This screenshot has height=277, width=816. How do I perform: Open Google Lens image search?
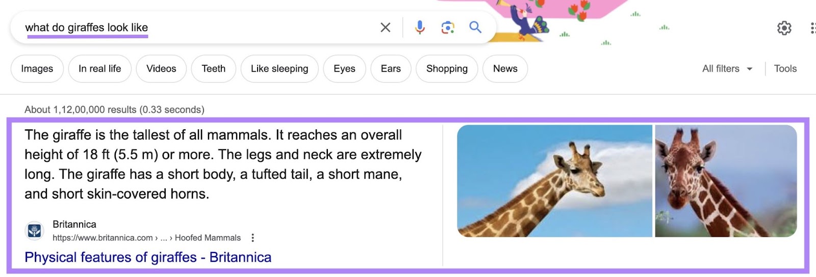[x=448, y=27]
